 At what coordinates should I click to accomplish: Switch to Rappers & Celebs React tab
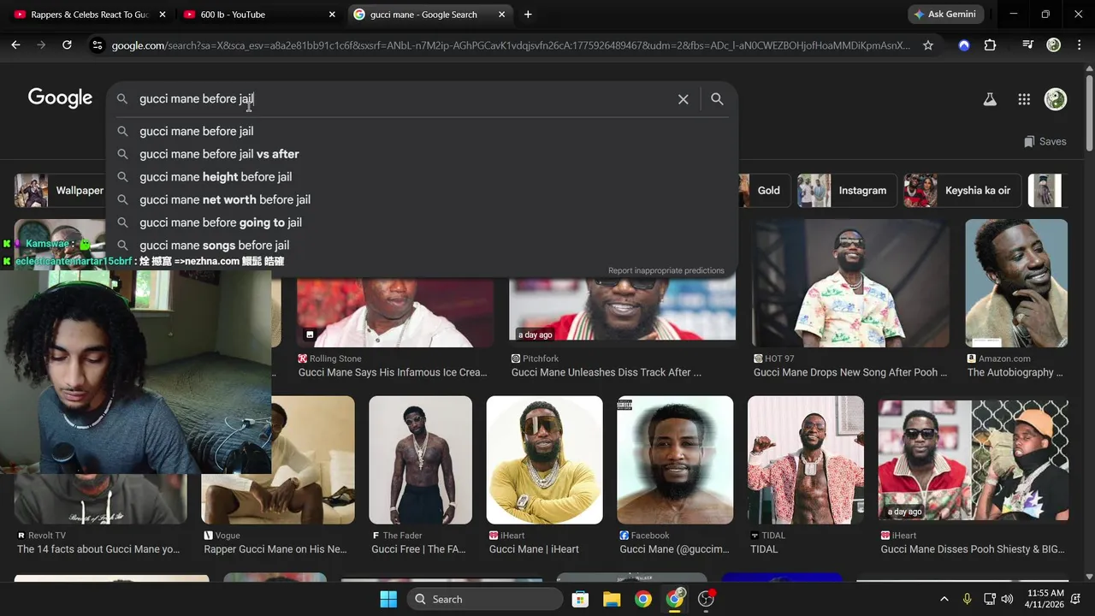coord(90,15)
